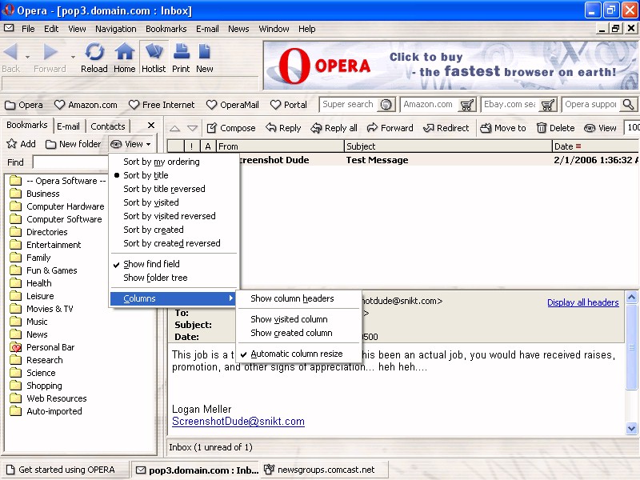This screenshot has width=640, height=480.
Task: Open Free Internet personal bar bookmark
Action: pos(162,105)
